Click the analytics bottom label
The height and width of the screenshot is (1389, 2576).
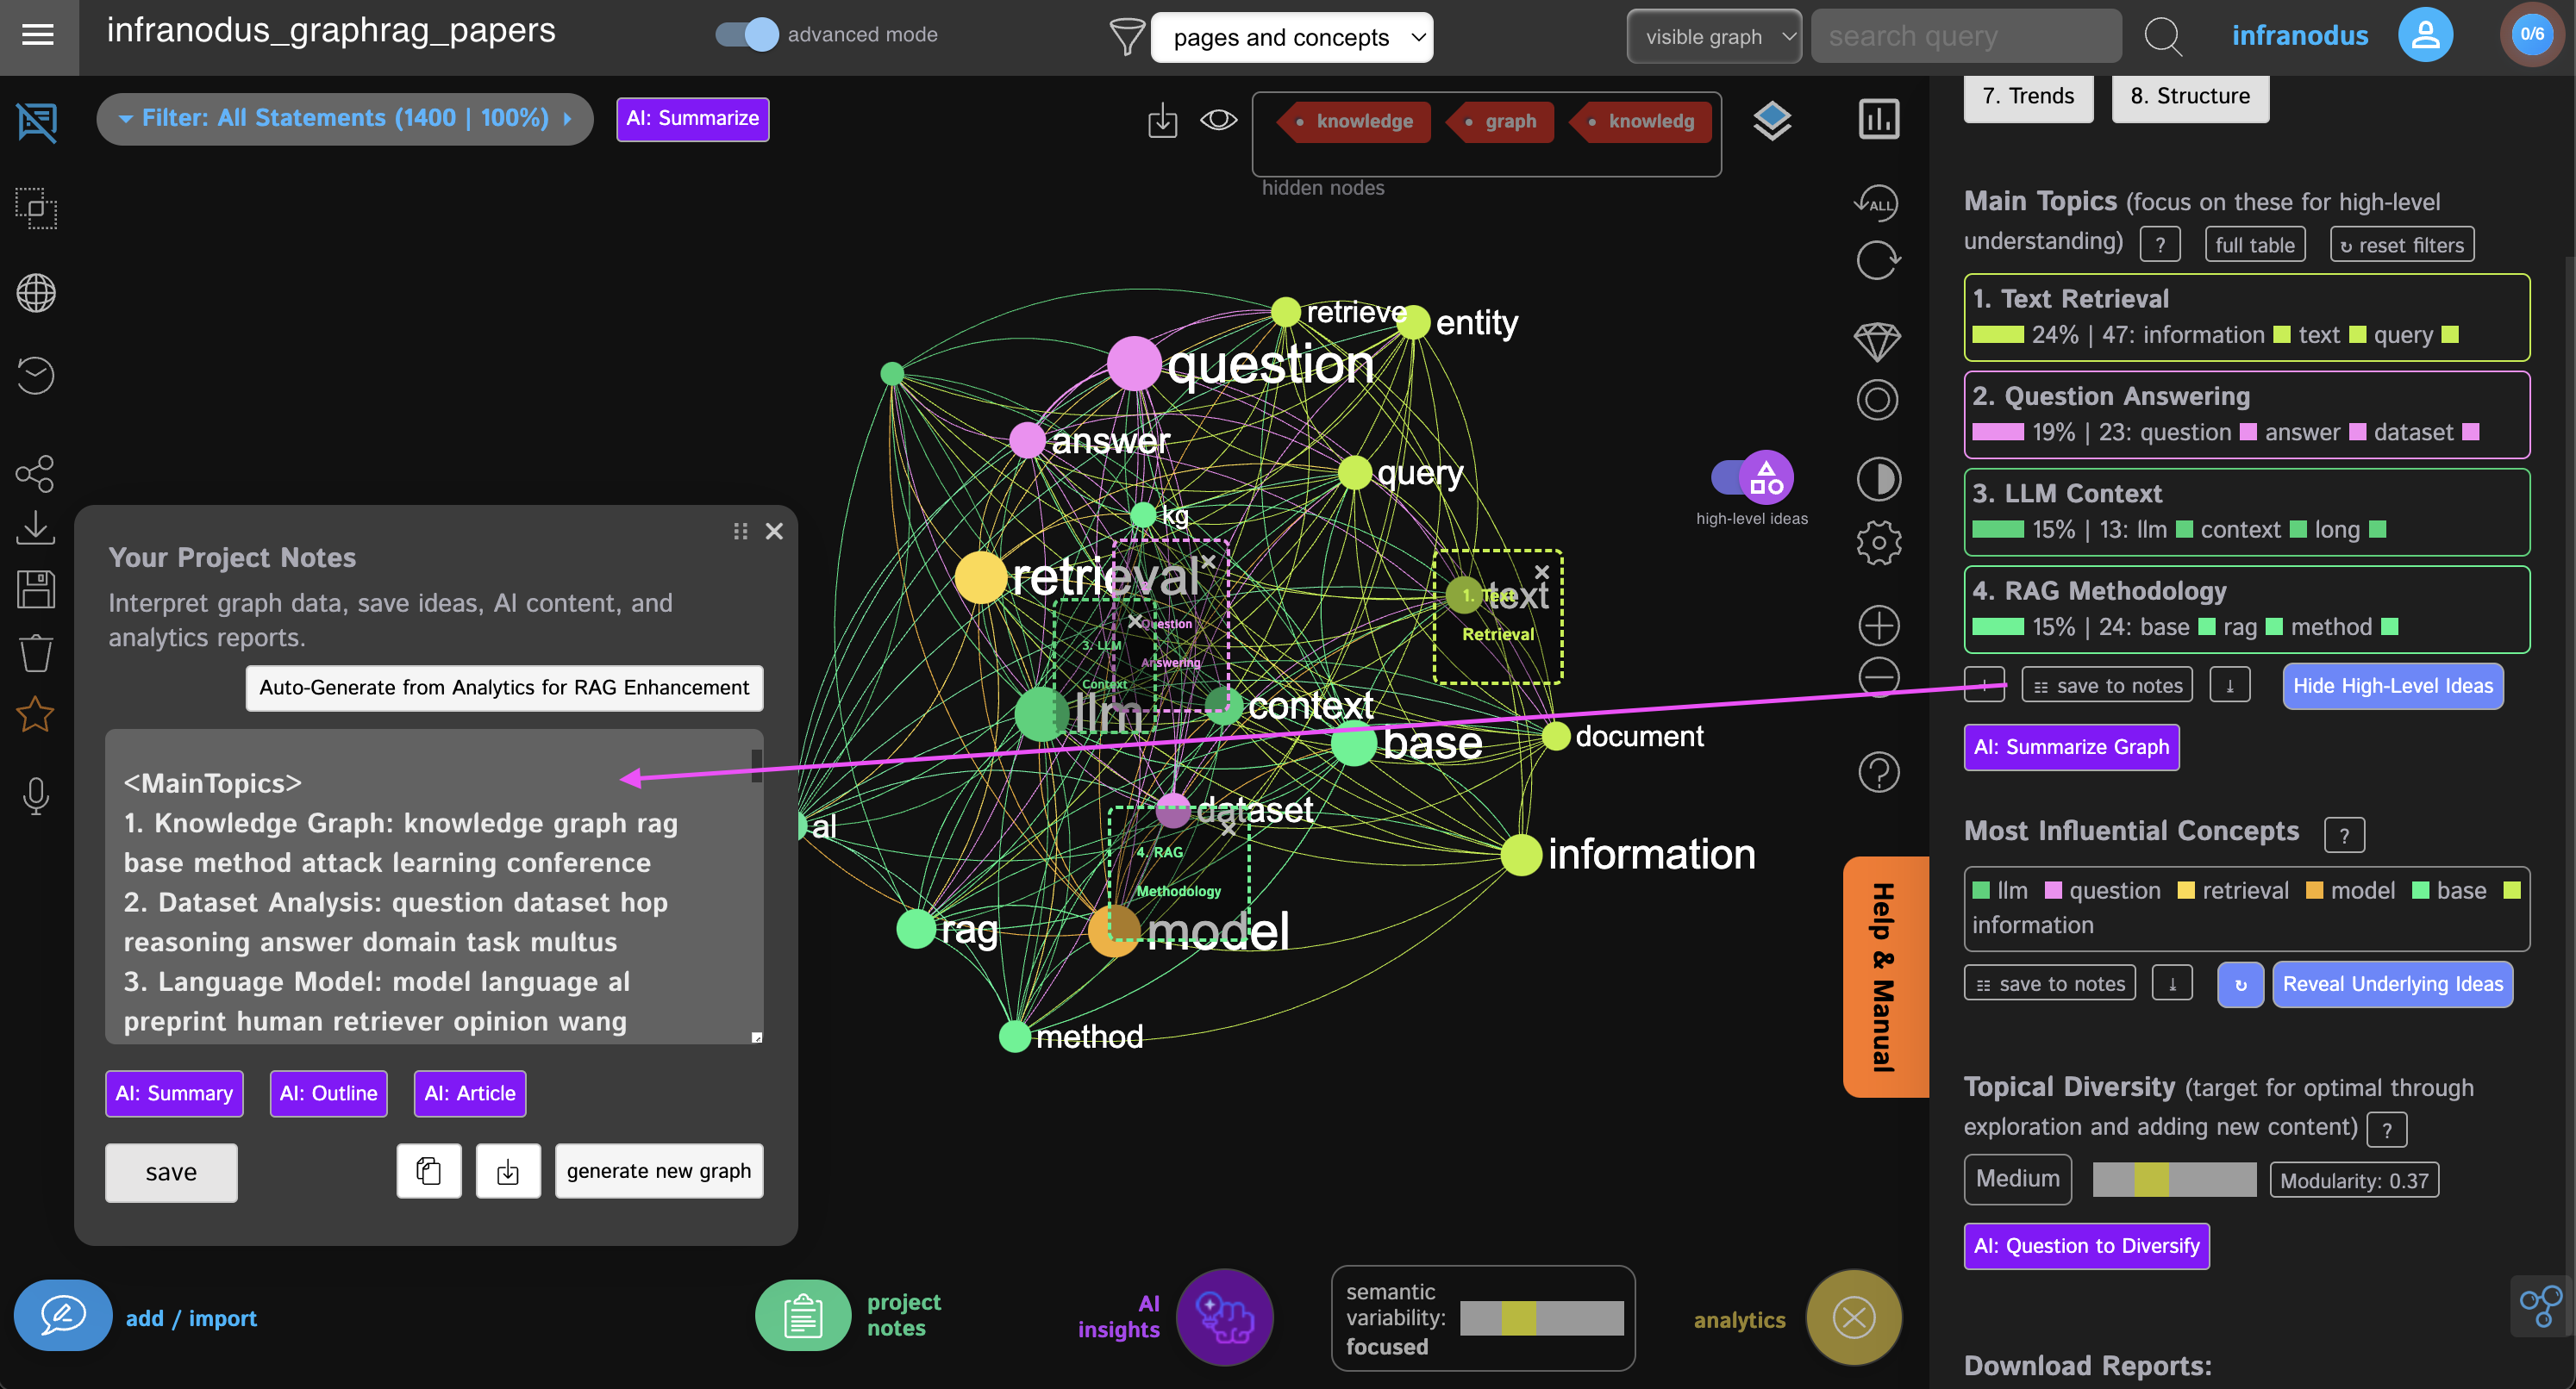tap(1739, 1319)
